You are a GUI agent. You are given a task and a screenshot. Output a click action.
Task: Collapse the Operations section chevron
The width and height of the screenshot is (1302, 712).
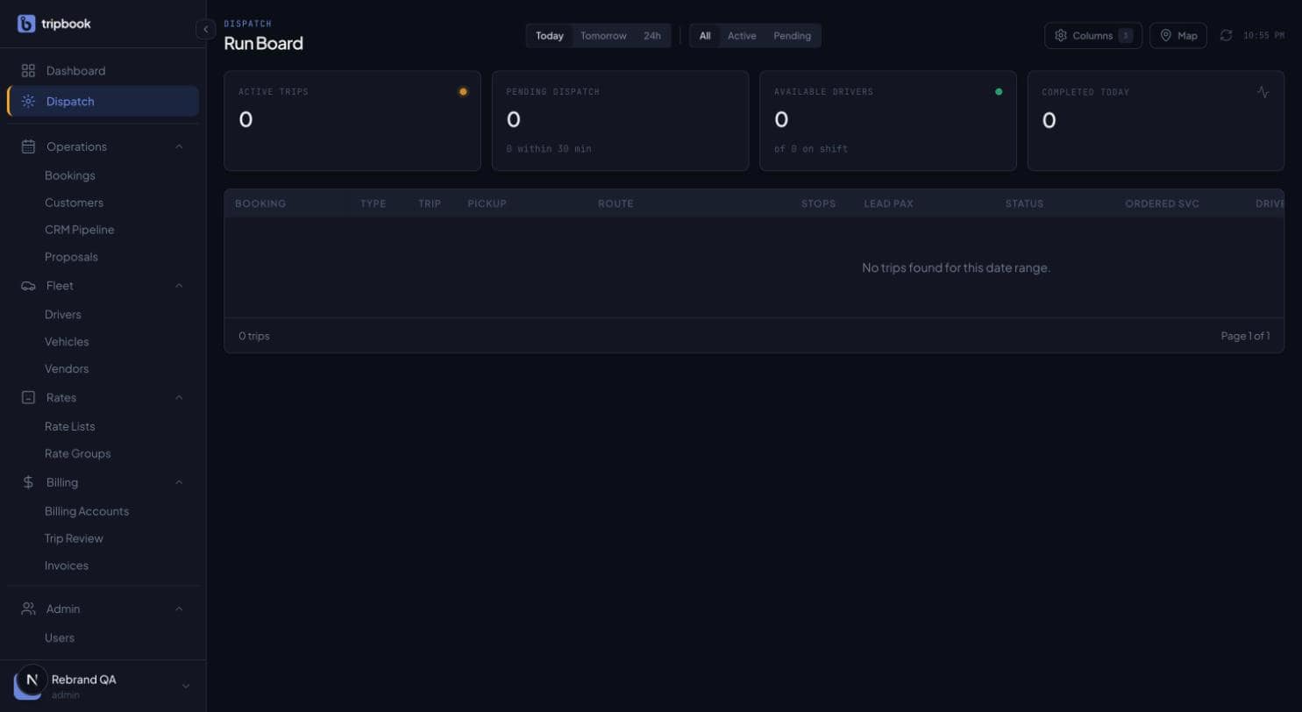coord(179,146)
